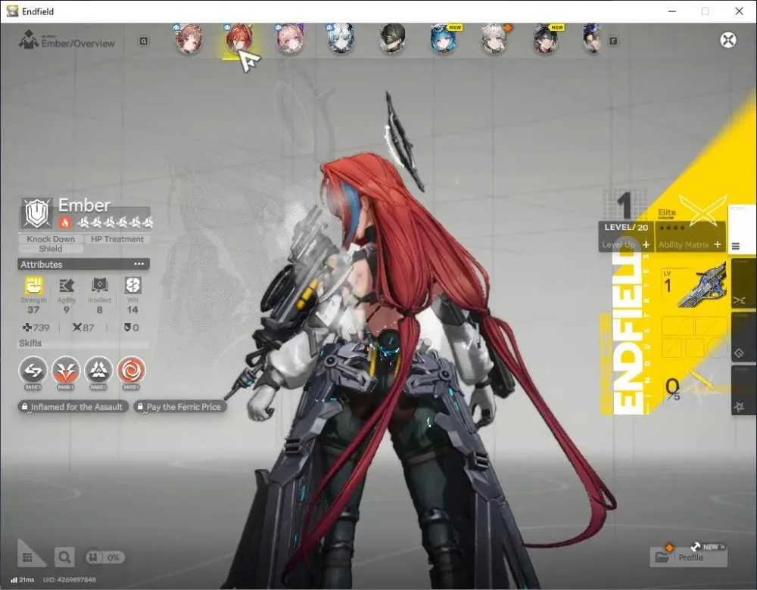This screenshot has width=757, height=590.
Task: Close the operator overview with the X icon
Action: pos(728,40)
